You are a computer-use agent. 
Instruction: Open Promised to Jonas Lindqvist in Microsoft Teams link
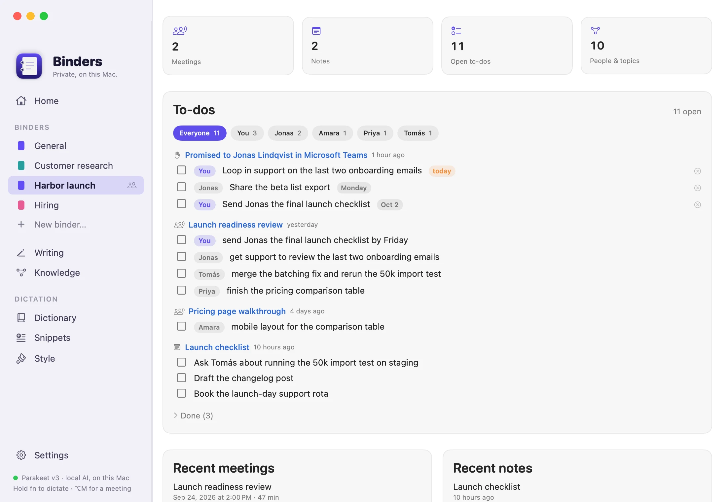[x=276, y=155]
